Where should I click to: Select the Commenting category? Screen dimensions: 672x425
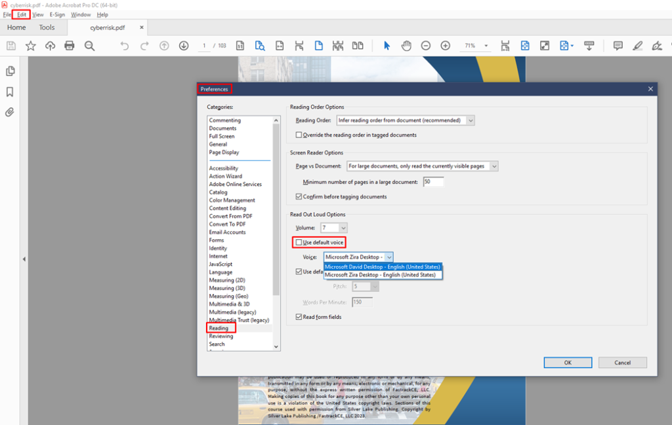point(224,120)
